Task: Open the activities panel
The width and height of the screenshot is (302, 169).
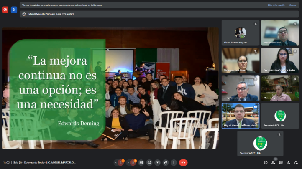Action: pyautogui.click(x=288, y=163)
